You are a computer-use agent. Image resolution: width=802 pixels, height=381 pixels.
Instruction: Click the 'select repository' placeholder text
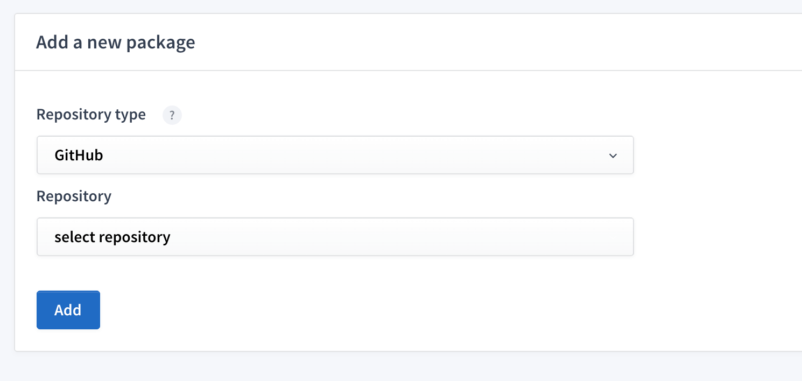pyautogui.click(x=112, y=237)
